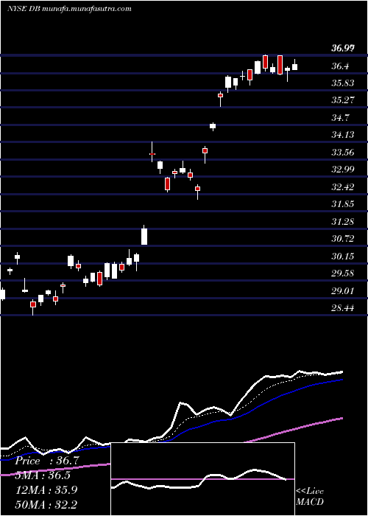
Task: Select the 31.28 price axis label
Action: (x=342, y=222)
